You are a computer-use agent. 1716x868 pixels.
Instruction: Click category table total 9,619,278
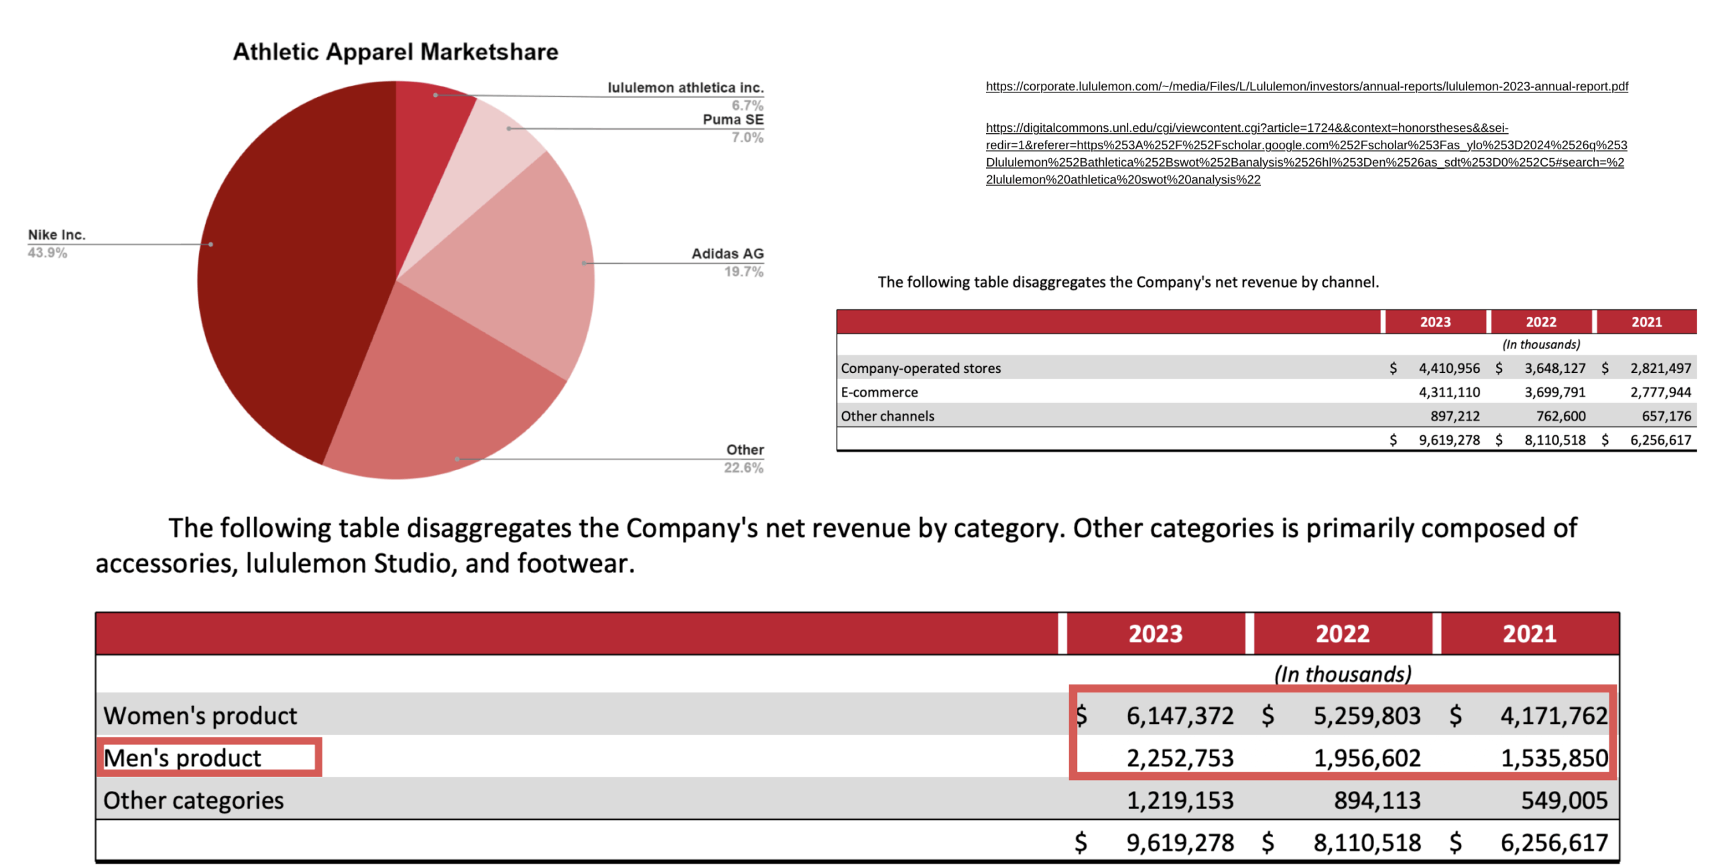(1179, 842)
